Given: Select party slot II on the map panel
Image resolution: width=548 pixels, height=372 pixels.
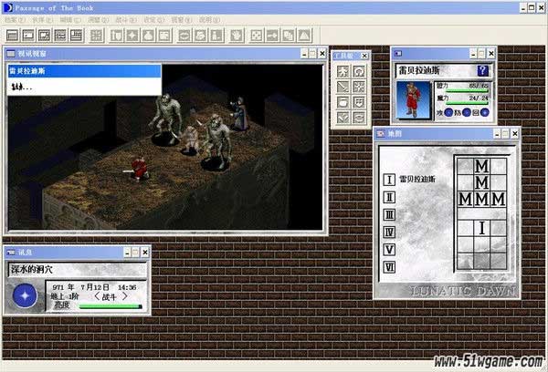Looking at the screenshot, I should pyautogui.click(x=389, y=197).
